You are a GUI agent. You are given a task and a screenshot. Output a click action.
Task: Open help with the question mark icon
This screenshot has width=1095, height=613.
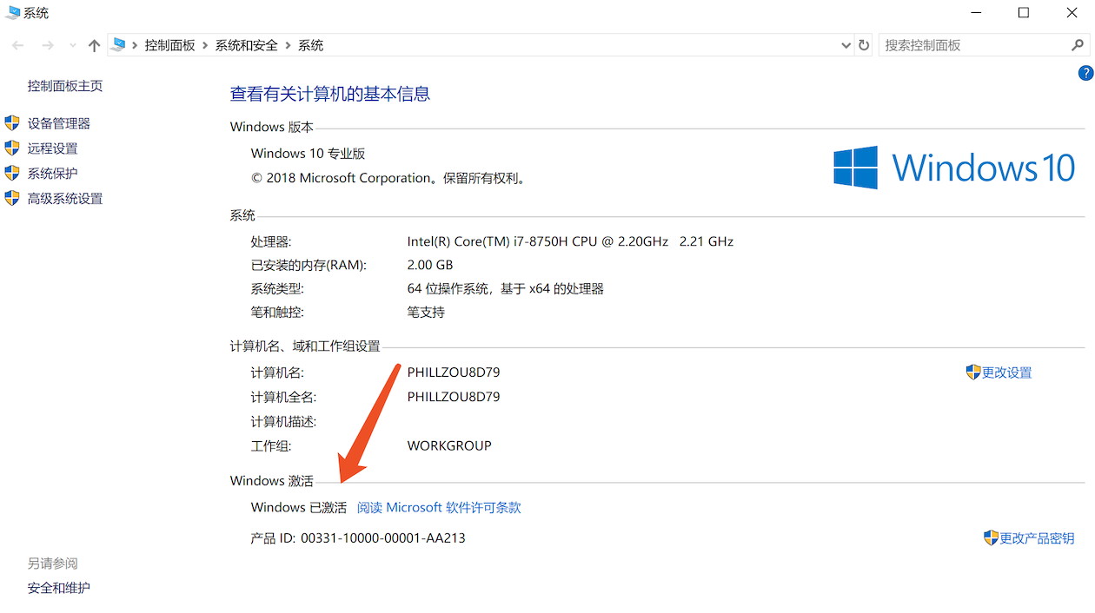(x=1085, y=73)
